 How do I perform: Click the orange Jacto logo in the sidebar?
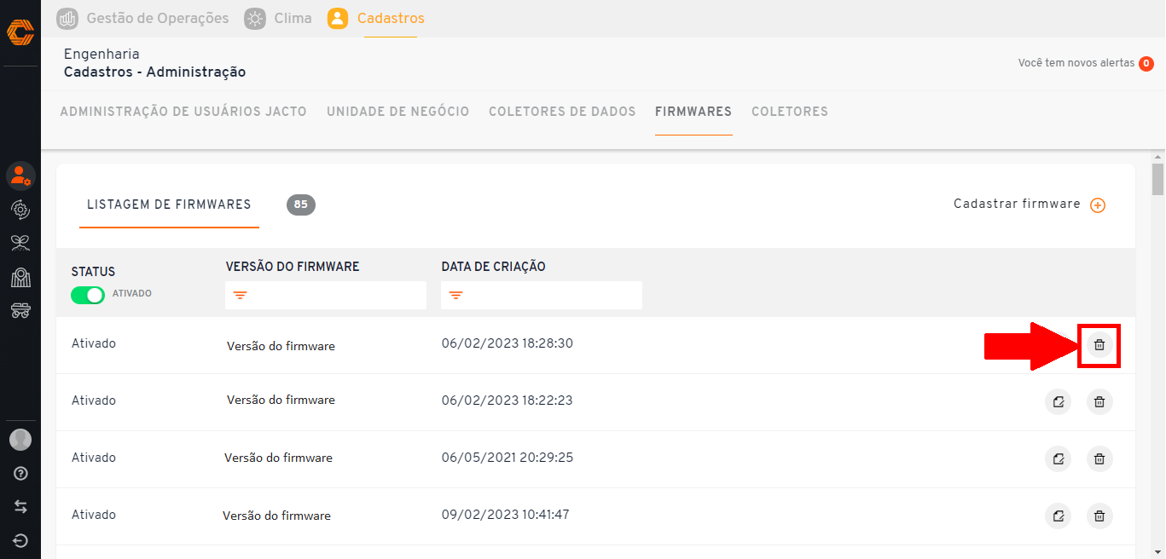tap(20, 32)
